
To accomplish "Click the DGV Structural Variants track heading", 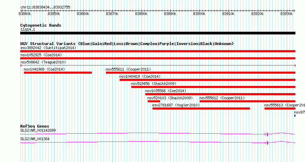I will (x=127, y=44).
